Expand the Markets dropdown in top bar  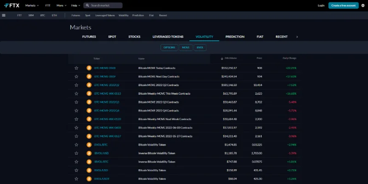tap(32, 6)
